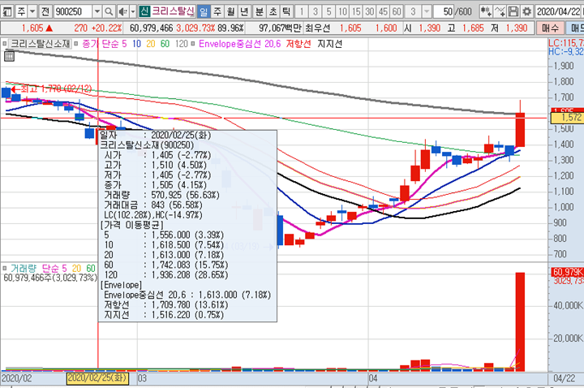This screenshot has width=584, height=388.
Task: Click the 5 moving average legend label
Action: (x=124, y=44)
